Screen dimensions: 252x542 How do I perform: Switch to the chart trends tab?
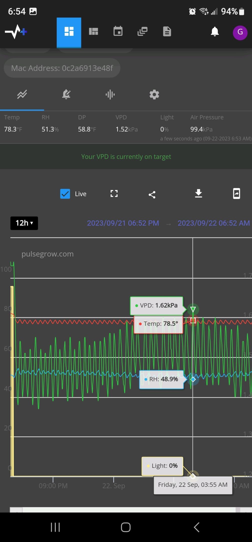22,95
